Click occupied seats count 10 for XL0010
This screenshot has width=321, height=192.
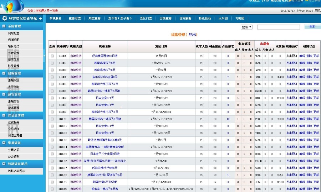(x=228, y=119)
